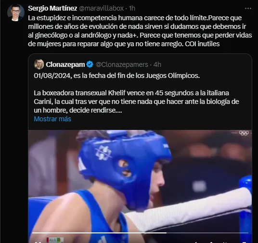Viewport: 258px width, 243px height.
Task: Open Sergio Martínez's profile via display name
Action: coord(52,8)
